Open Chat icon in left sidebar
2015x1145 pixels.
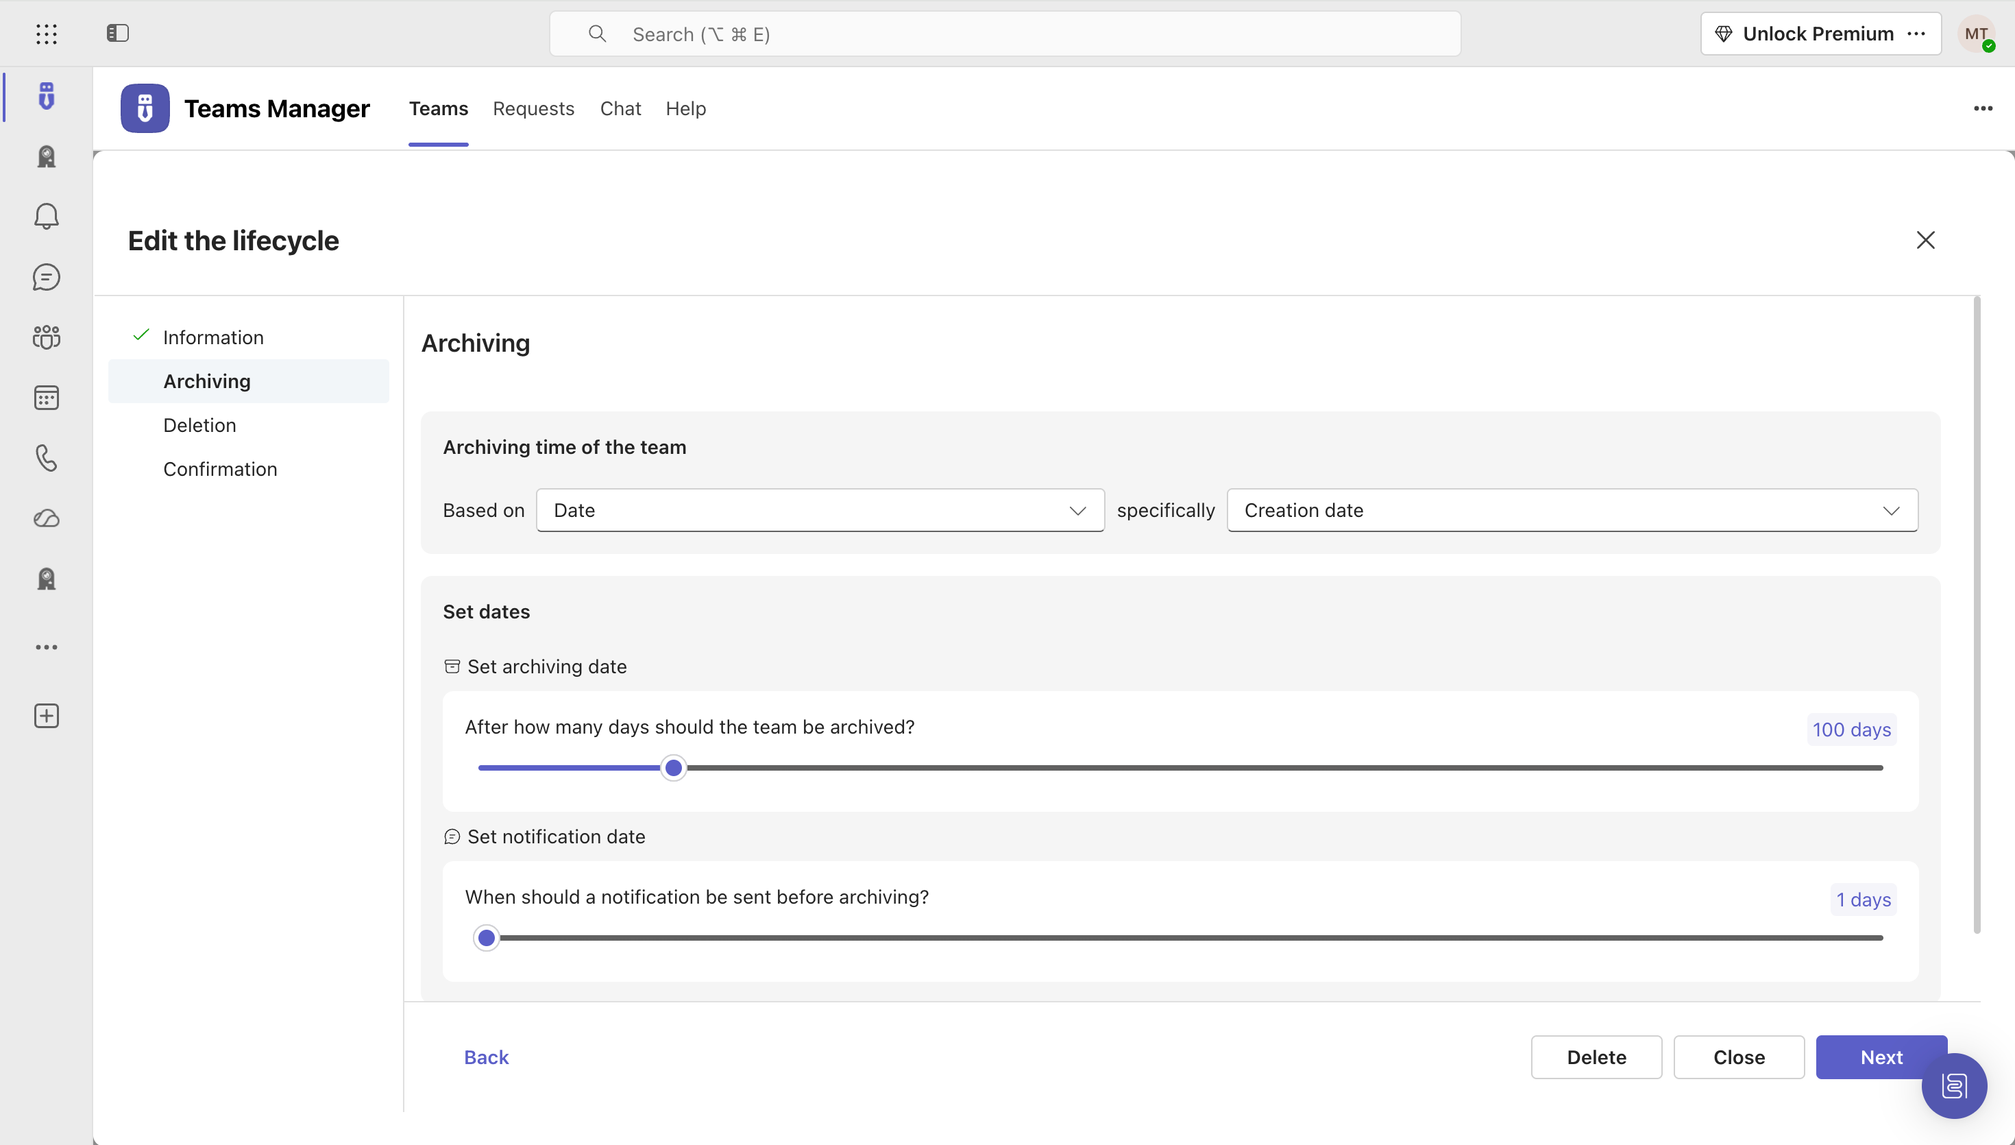click(x=47, y=277)
